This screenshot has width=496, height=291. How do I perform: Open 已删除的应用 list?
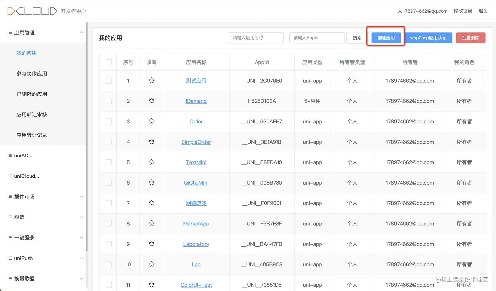point(32,94)
